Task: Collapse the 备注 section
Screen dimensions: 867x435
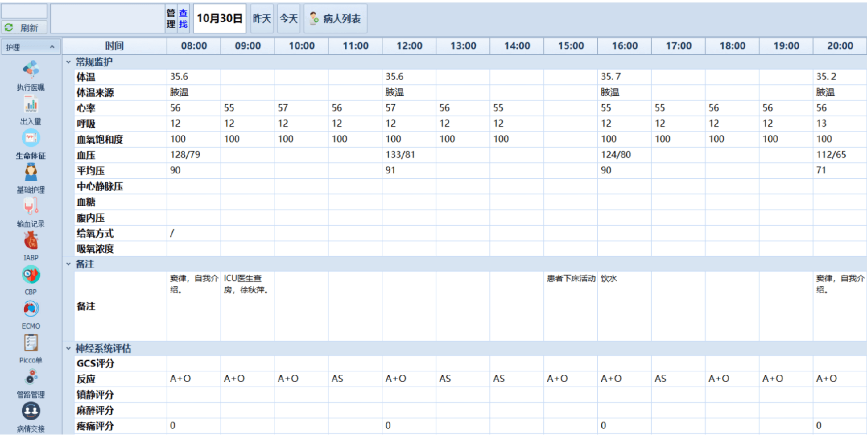Action: (x=69, y=264)
